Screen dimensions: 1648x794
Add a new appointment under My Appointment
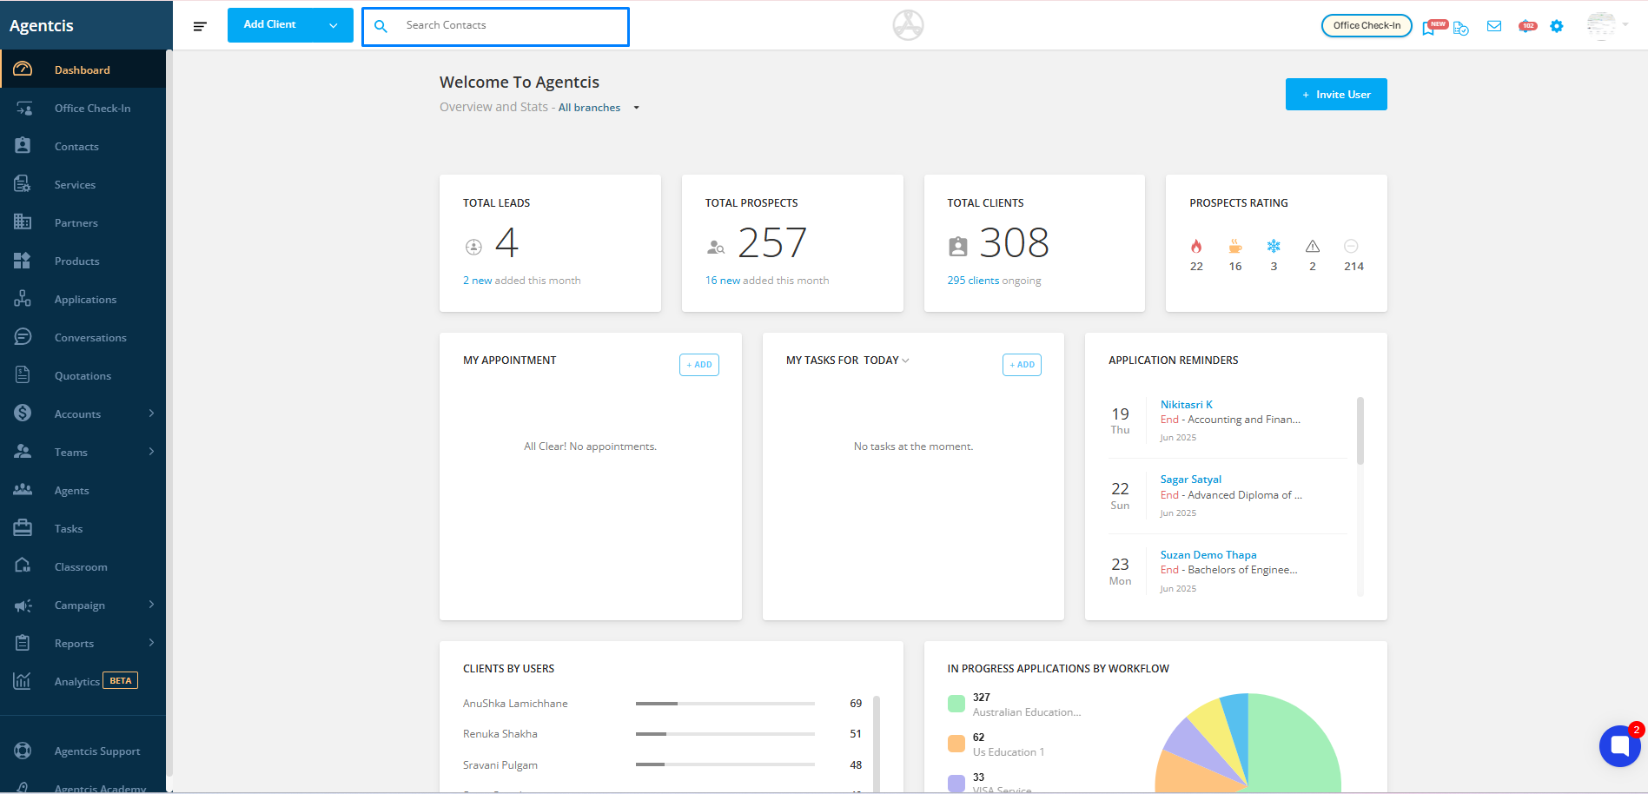click(699, 365)
